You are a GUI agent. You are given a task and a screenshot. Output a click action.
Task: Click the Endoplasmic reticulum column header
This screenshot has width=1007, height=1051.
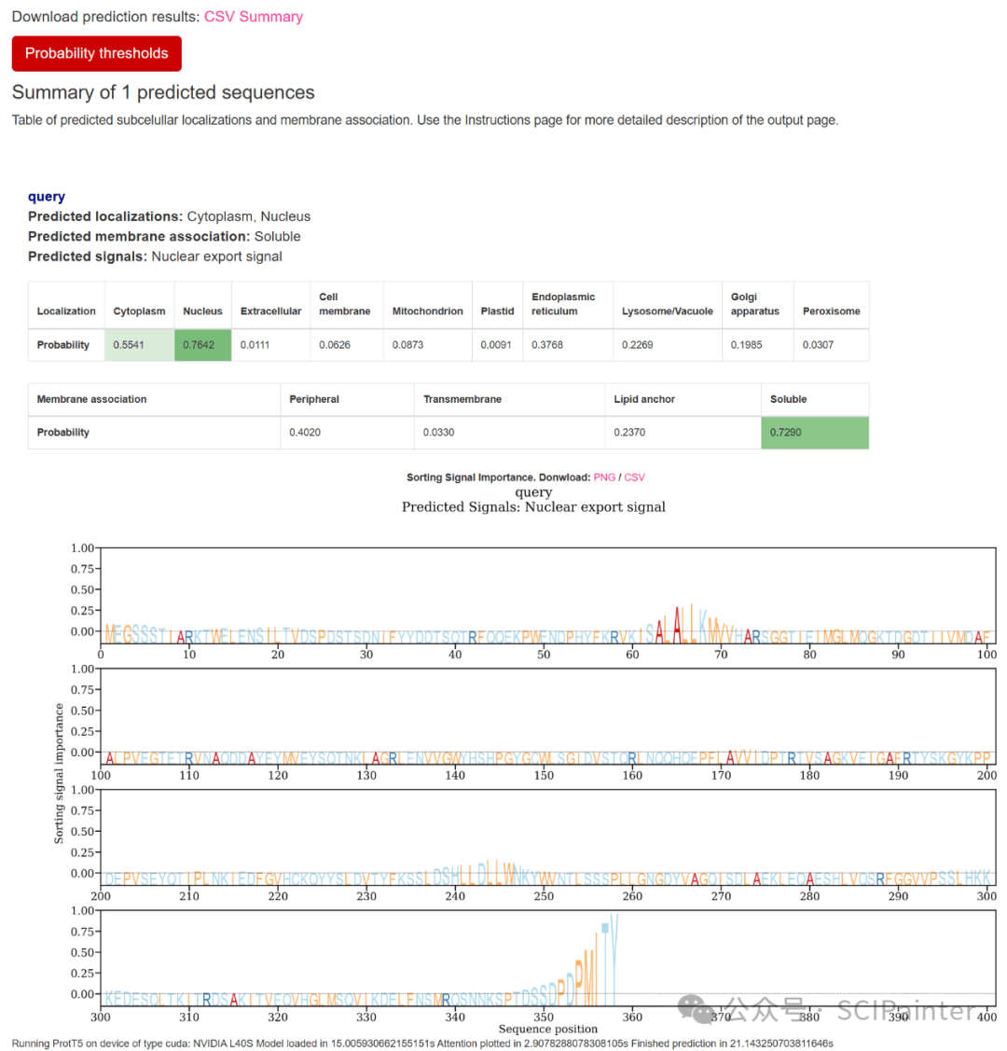click(x=563, y=304)
